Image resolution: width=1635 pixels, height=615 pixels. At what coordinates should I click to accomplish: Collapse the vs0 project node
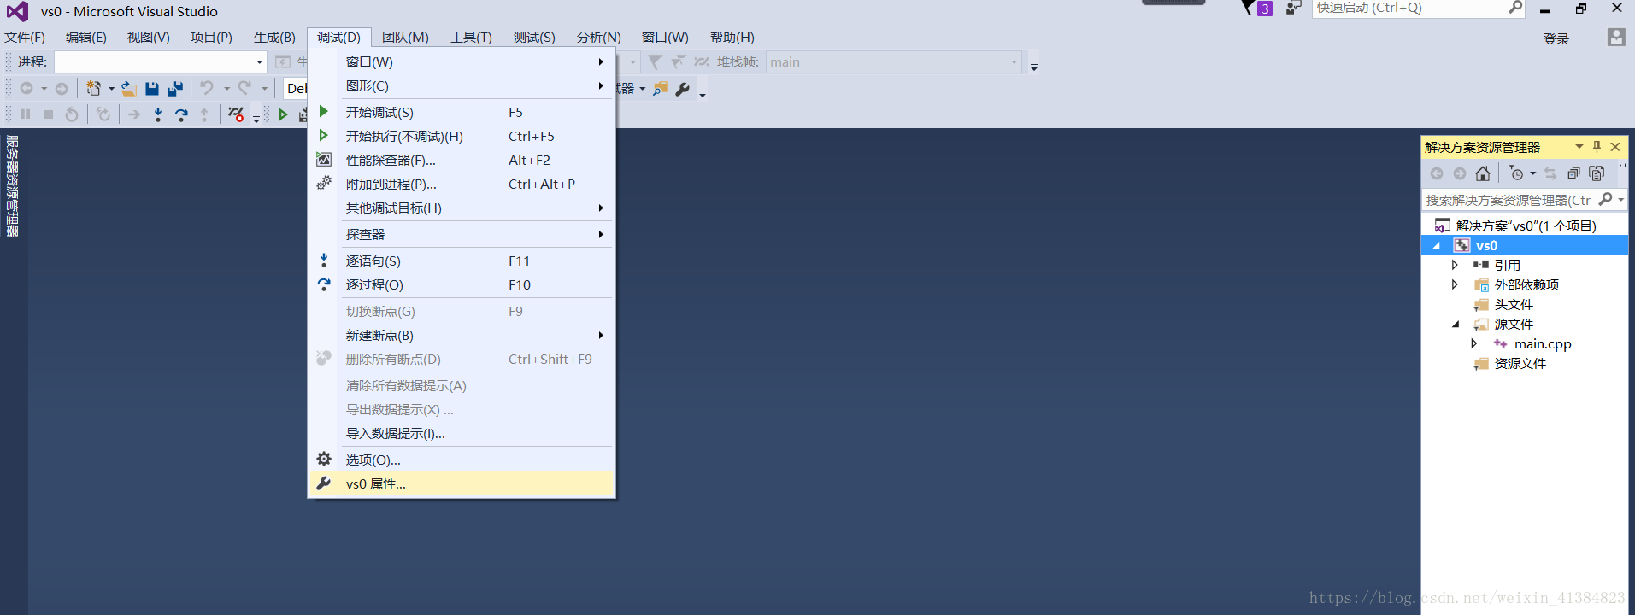coord(1437,246)
